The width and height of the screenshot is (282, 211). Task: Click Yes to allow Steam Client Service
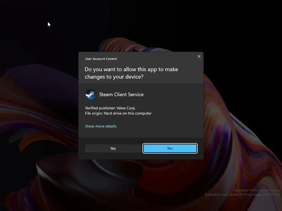[113, 148]
